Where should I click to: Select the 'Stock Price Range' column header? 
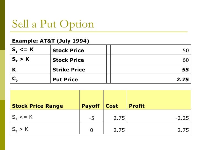[38, 106]
